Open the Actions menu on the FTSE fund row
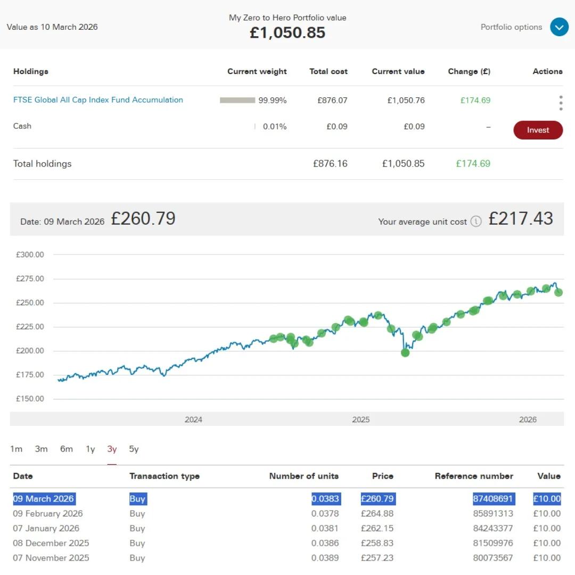 [x=561, y=103]
